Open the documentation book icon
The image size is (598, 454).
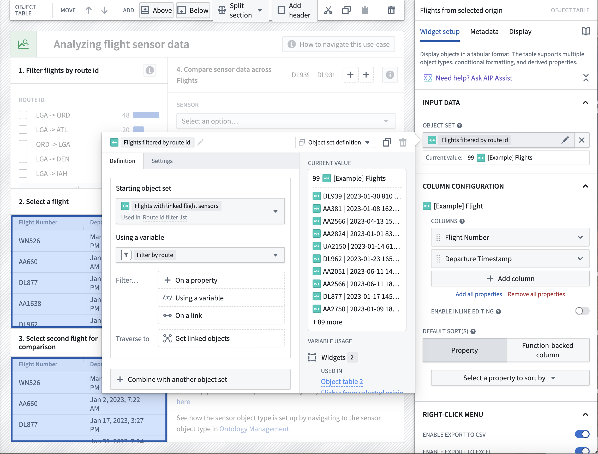click(x=585, y=31)
